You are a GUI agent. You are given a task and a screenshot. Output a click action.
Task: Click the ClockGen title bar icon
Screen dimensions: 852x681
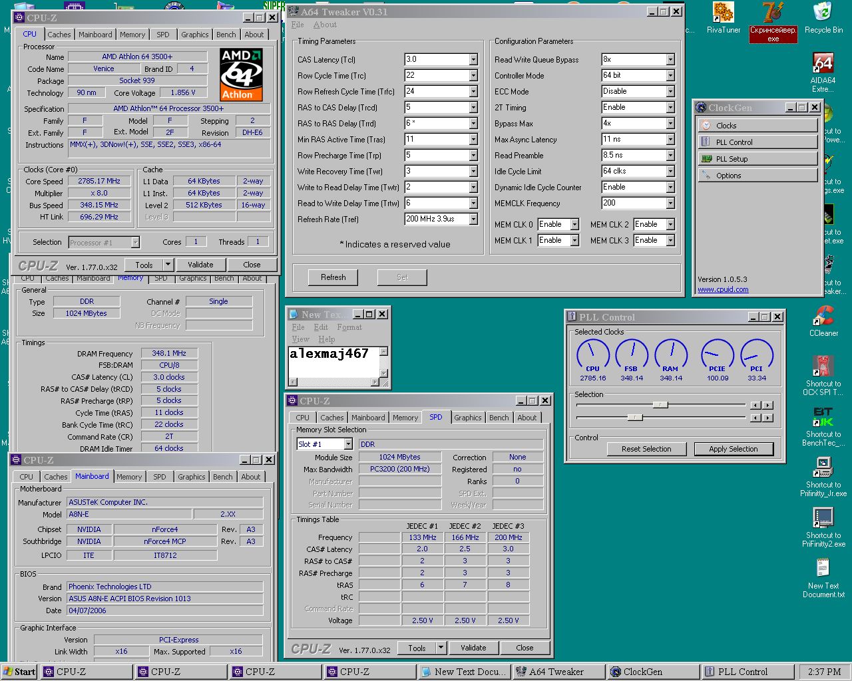(701, 107)
